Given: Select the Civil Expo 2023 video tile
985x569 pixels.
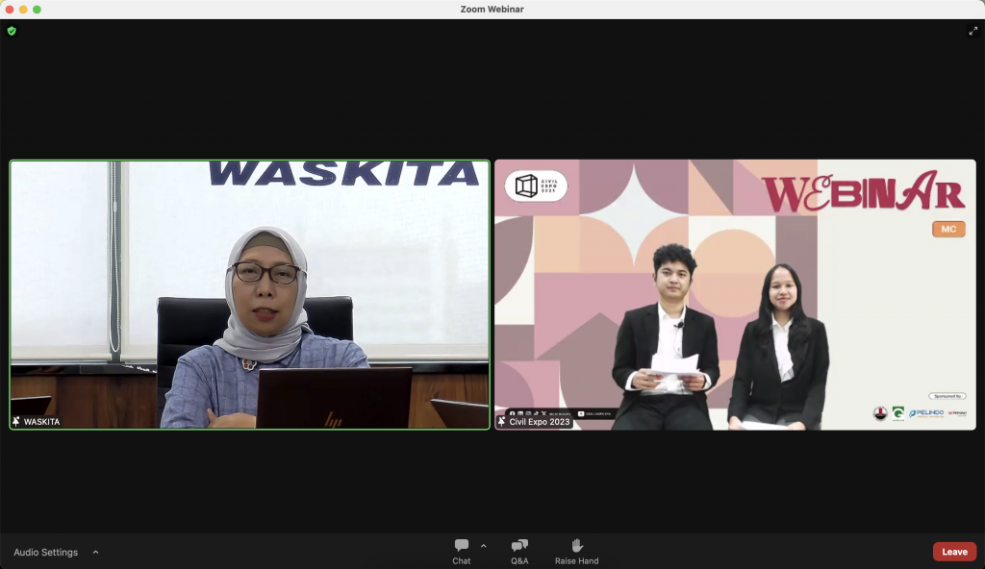Looking at the screenshot, I should click(735, 294).
